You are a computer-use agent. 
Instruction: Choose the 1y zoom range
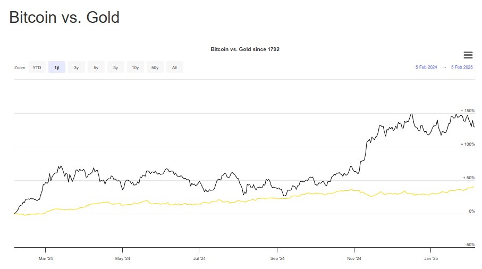pos(57,68)
